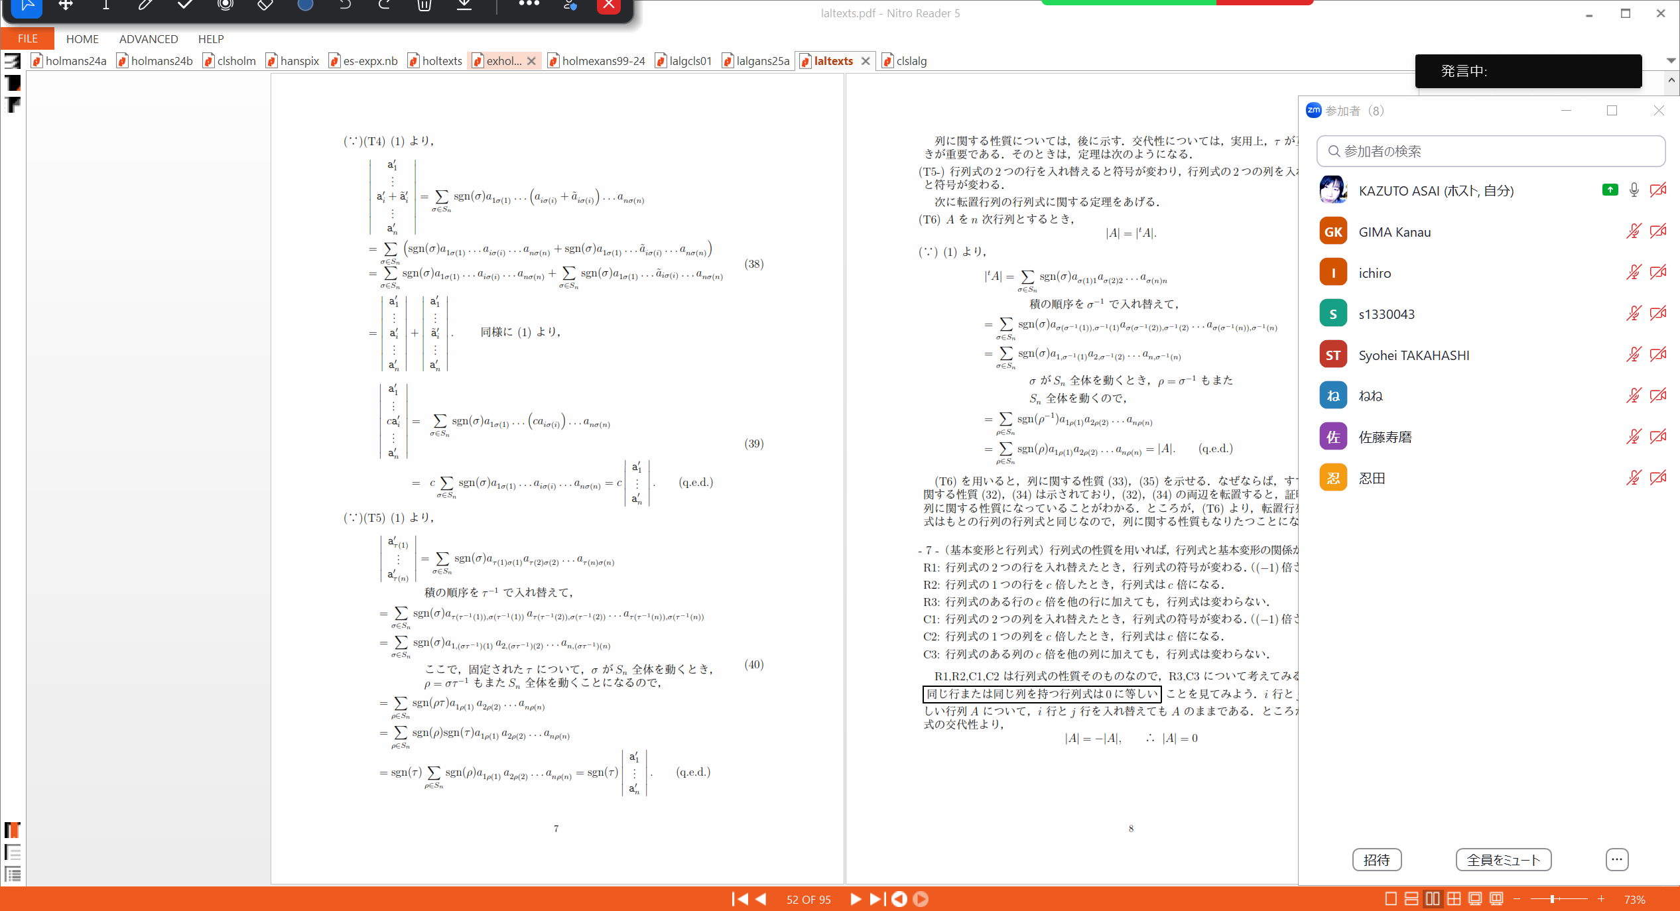Select the move annotation tool
The image size is (1680, 911).
pos(66,5)
